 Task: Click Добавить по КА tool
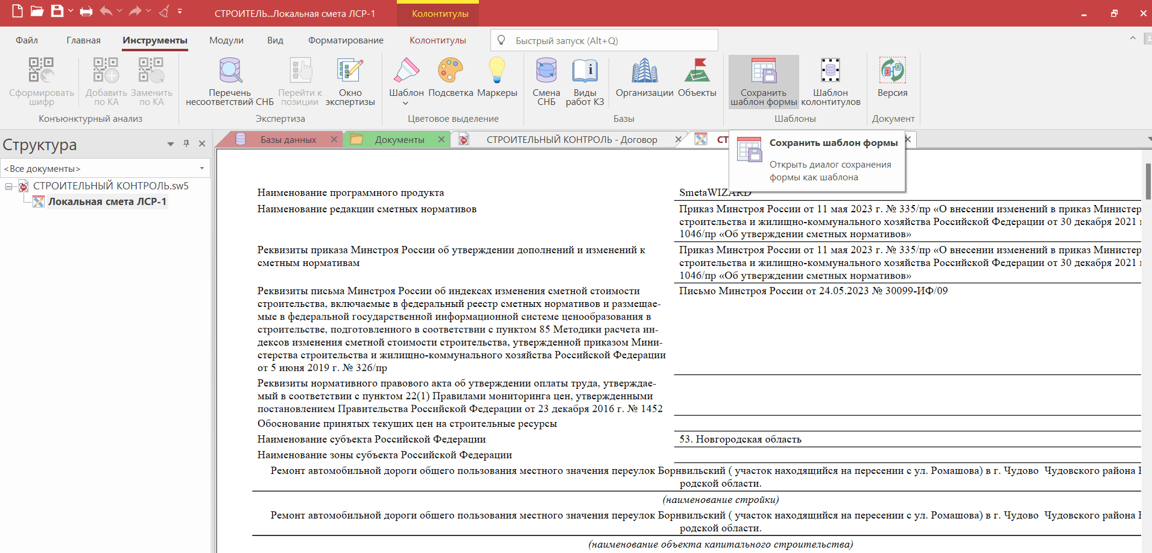click(106, 81)
